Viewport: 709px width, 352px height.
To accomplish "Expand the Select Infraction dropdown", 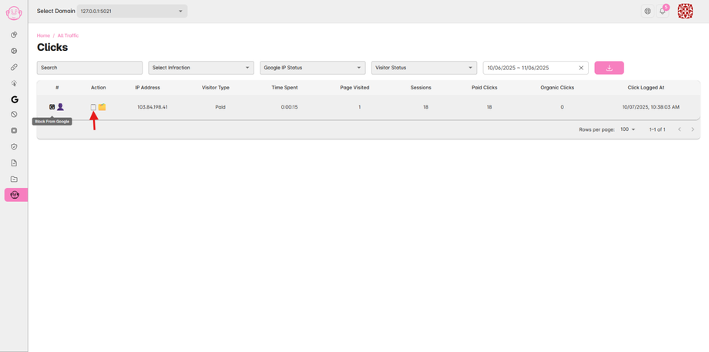I will pos(201,68).
